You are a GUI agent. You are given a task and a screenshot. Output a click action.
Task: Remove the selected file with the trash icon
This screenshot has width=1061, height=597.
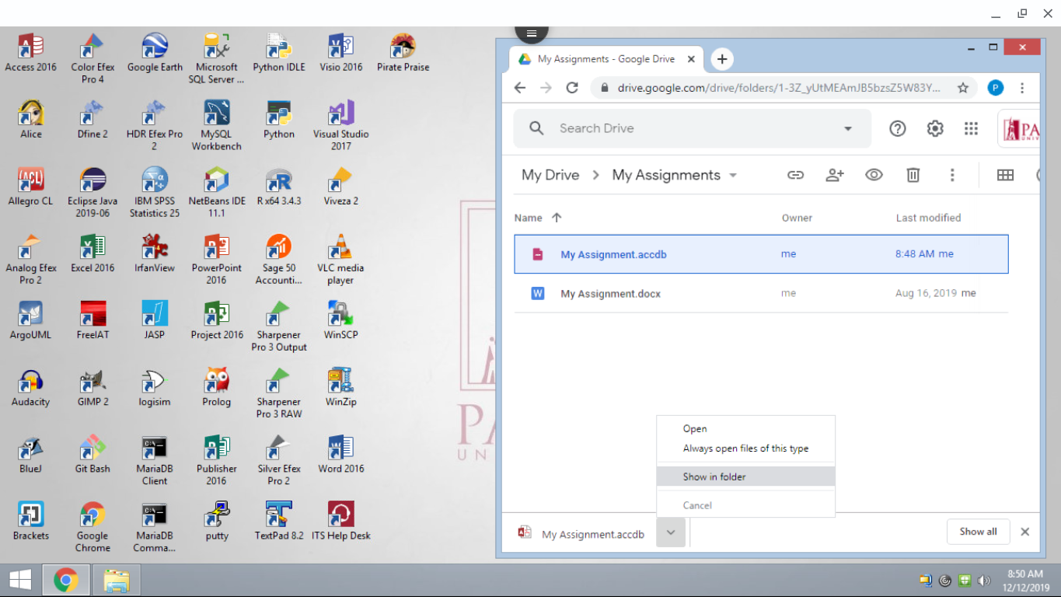pos(913,175)
